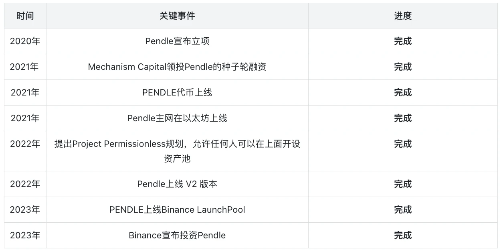Image resolution: width=501 pixels, height=252 pixels.
Task: Click the Binance宣布投资Pendle event cell
Action: click(177, 236)
